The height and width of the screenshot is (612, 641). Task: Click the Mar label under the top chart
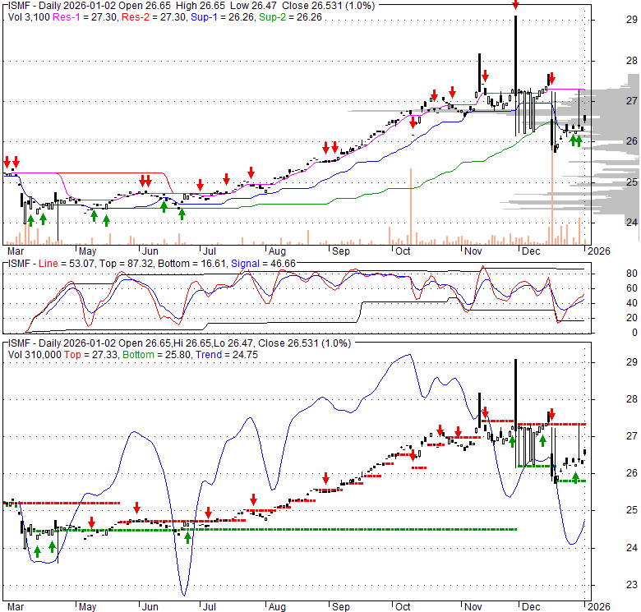click(15, 251)
